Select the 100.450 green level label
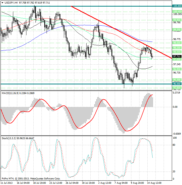The width and height of the screenshot is (182, 185). tap(177, 12)
